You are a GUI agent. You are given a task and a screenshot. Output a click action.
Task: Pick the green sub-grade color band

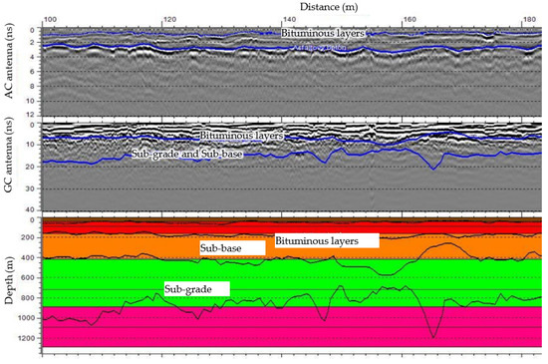coord(292,283)
